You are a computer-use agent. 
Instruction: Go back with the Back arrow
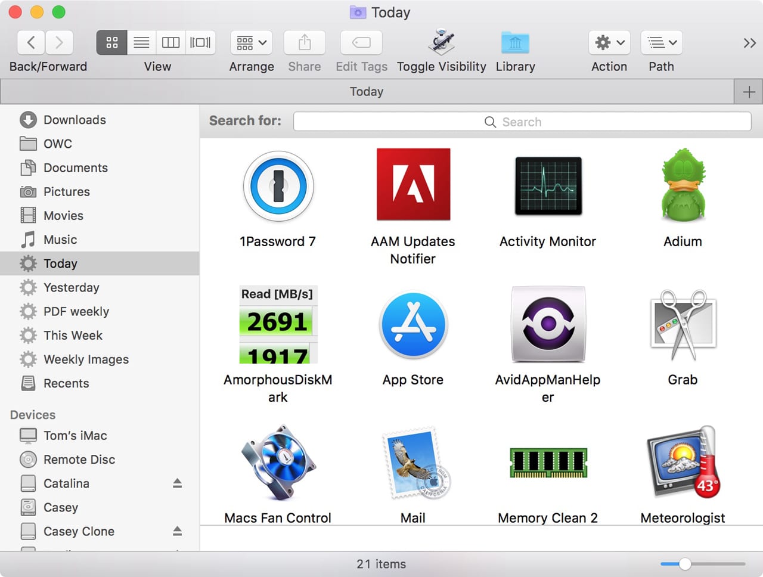[x=31, y=42]
